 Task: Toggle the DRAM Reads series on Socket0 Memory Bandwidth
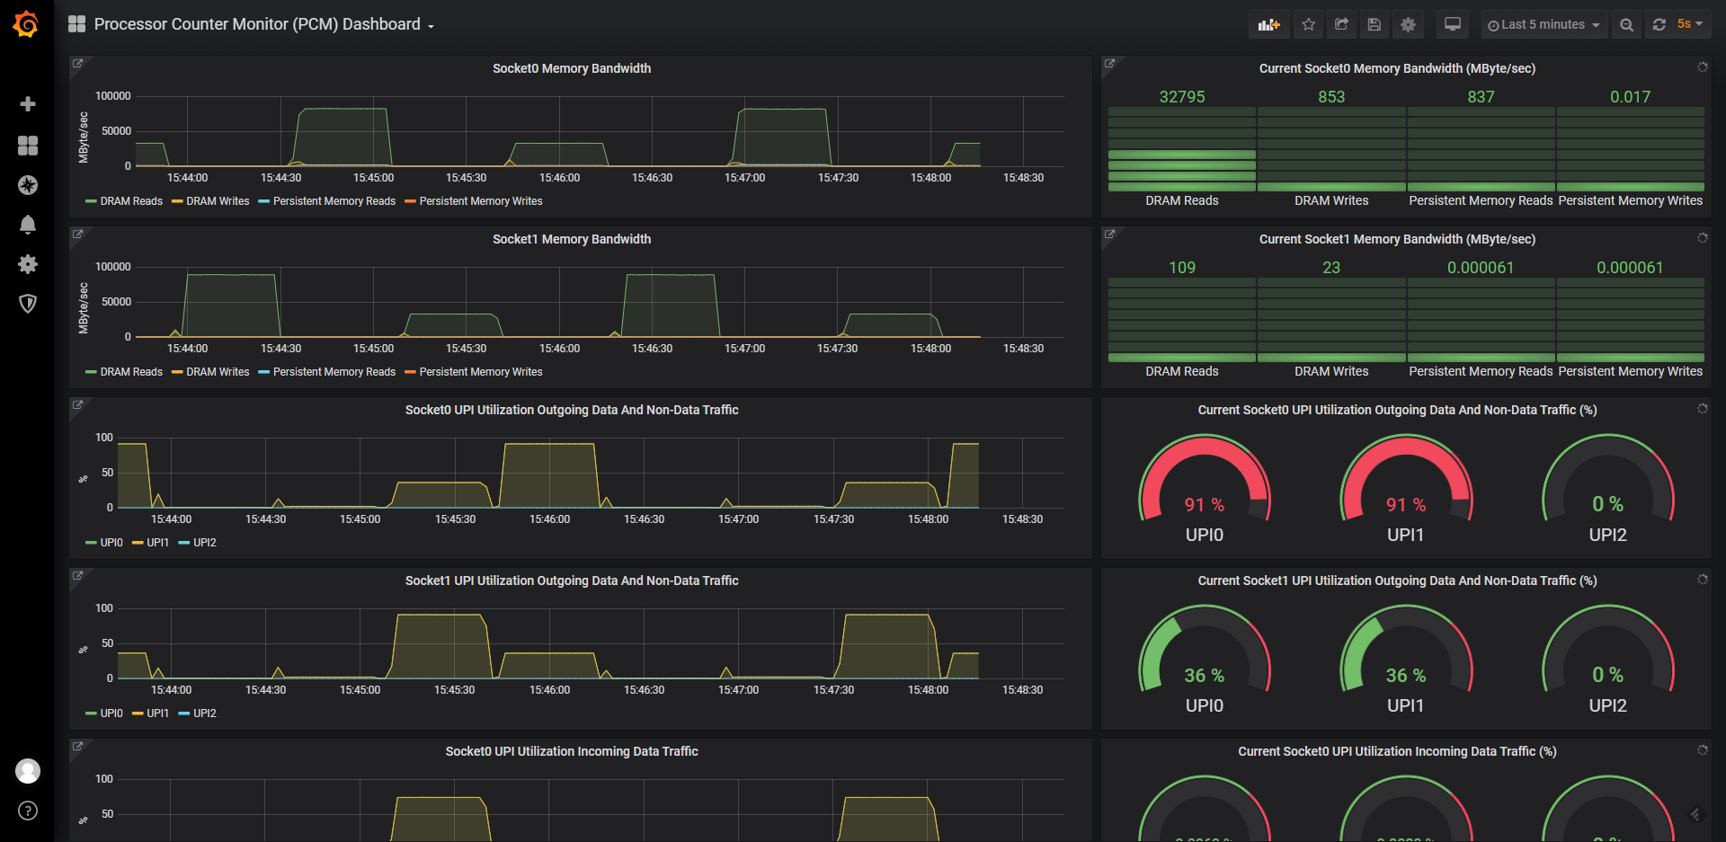pos(130,201)
